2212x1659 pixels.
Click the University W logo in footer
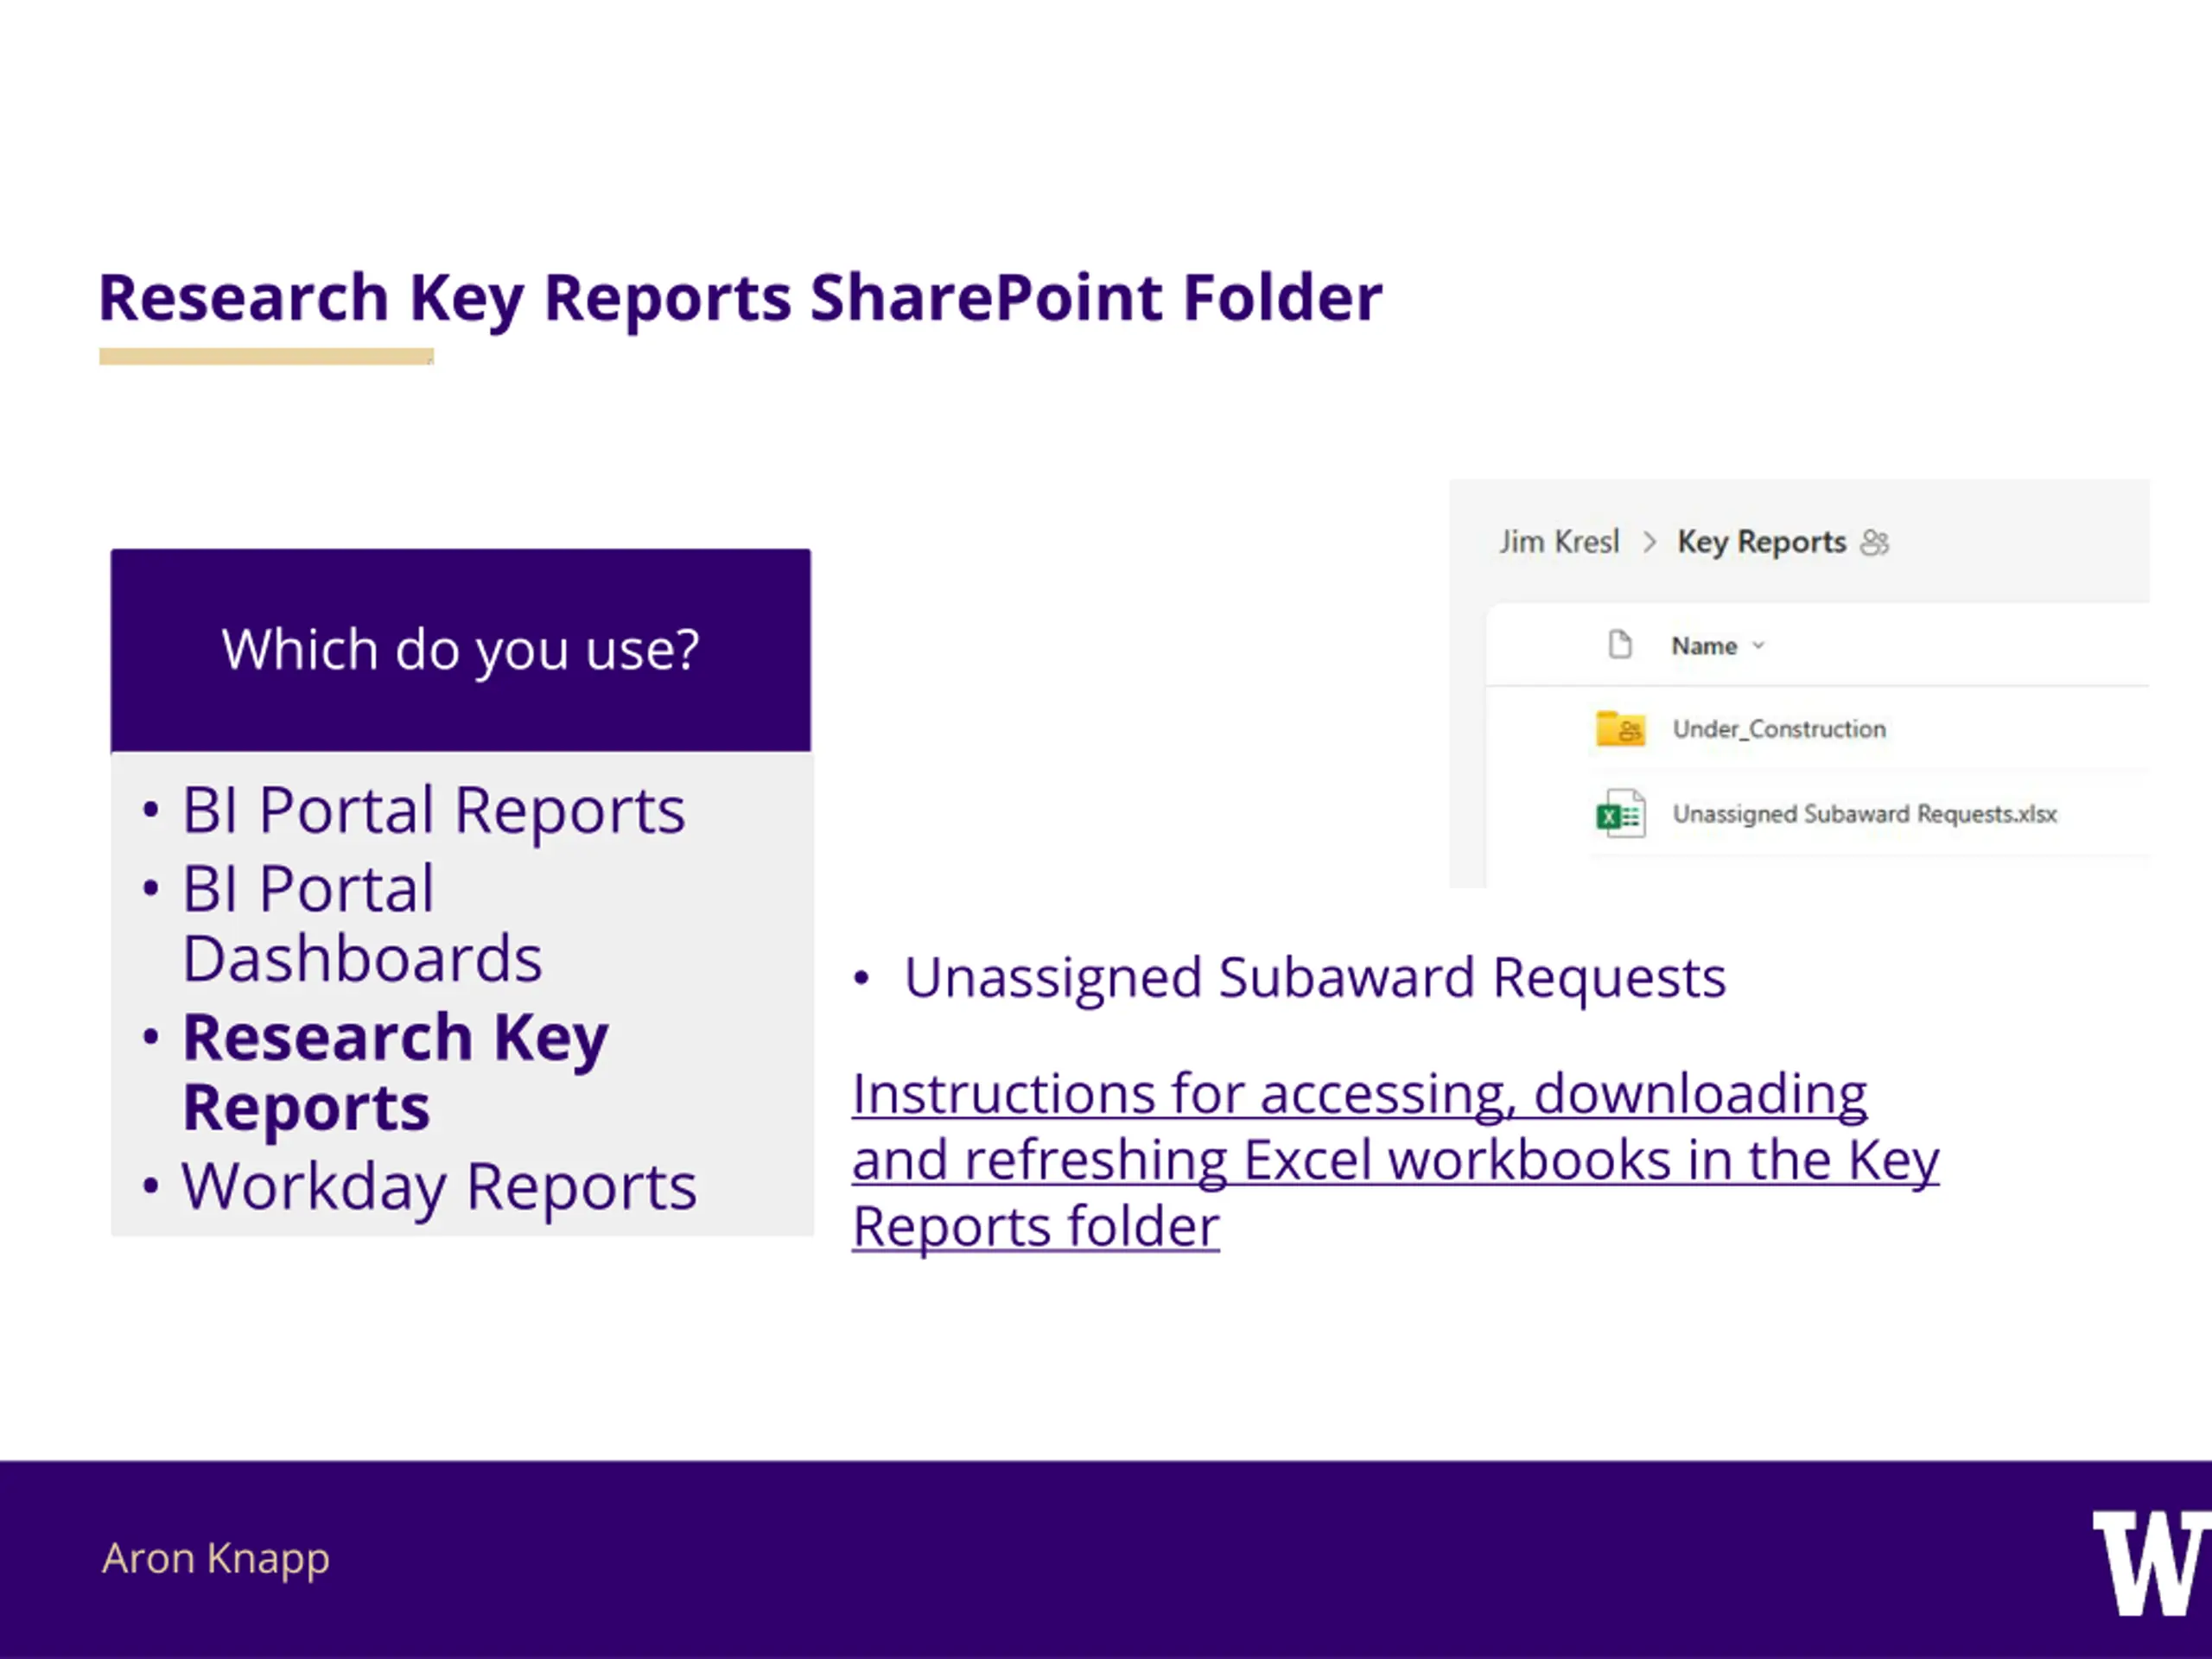click(2152, 1563)
